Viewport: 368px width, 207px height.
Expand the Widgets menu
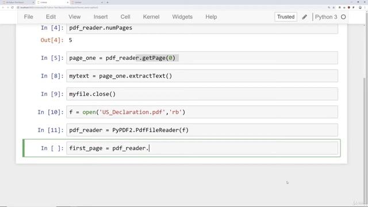click(182, 17)
